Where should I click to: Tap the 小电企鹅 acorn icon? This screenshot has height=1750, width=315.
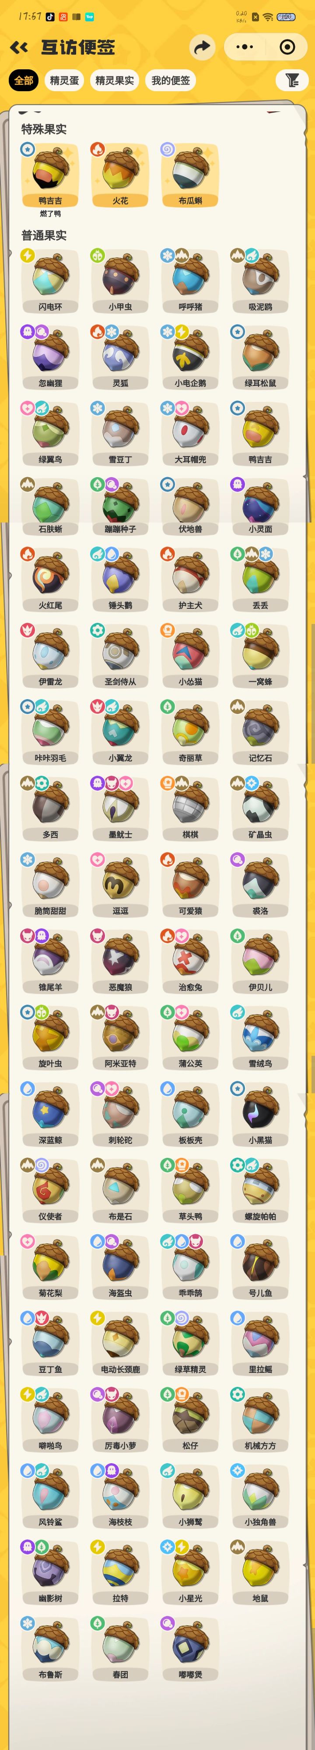coord(190,357)
